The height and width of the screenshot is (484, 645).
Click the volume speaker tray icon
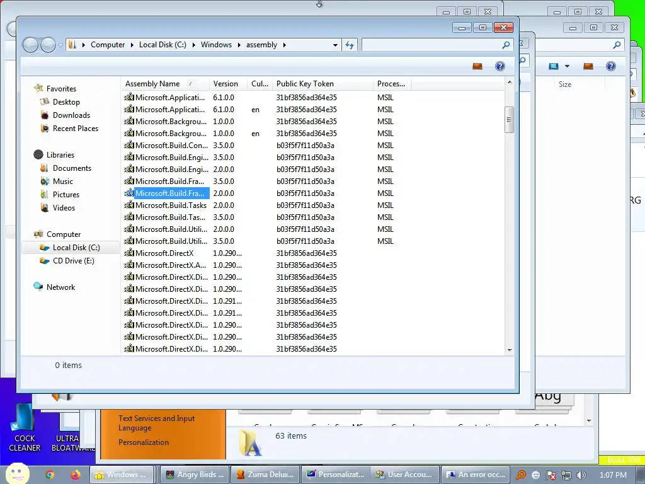581,475
